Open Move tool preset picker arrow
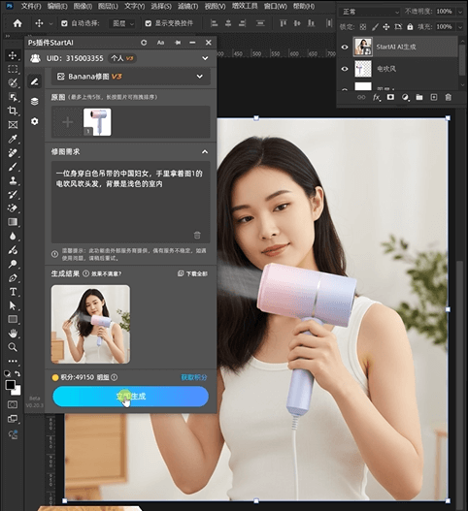 pos(50,24)
